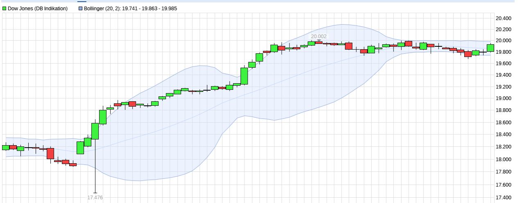Click the 19.600 axis label
This screenshot has width=522, height=203.
point(503,64)
